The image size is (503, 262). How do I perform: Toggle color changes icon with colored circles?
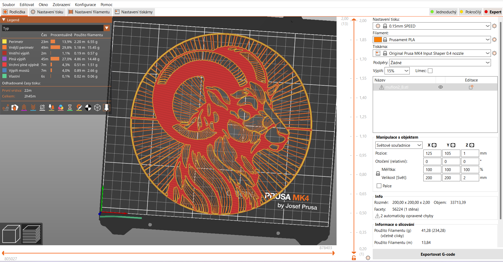[x=61, y=107]
